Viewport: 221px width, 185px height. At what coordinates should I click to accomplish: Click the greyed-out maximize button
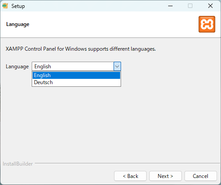pyautogui.click(x=190, y=6)
